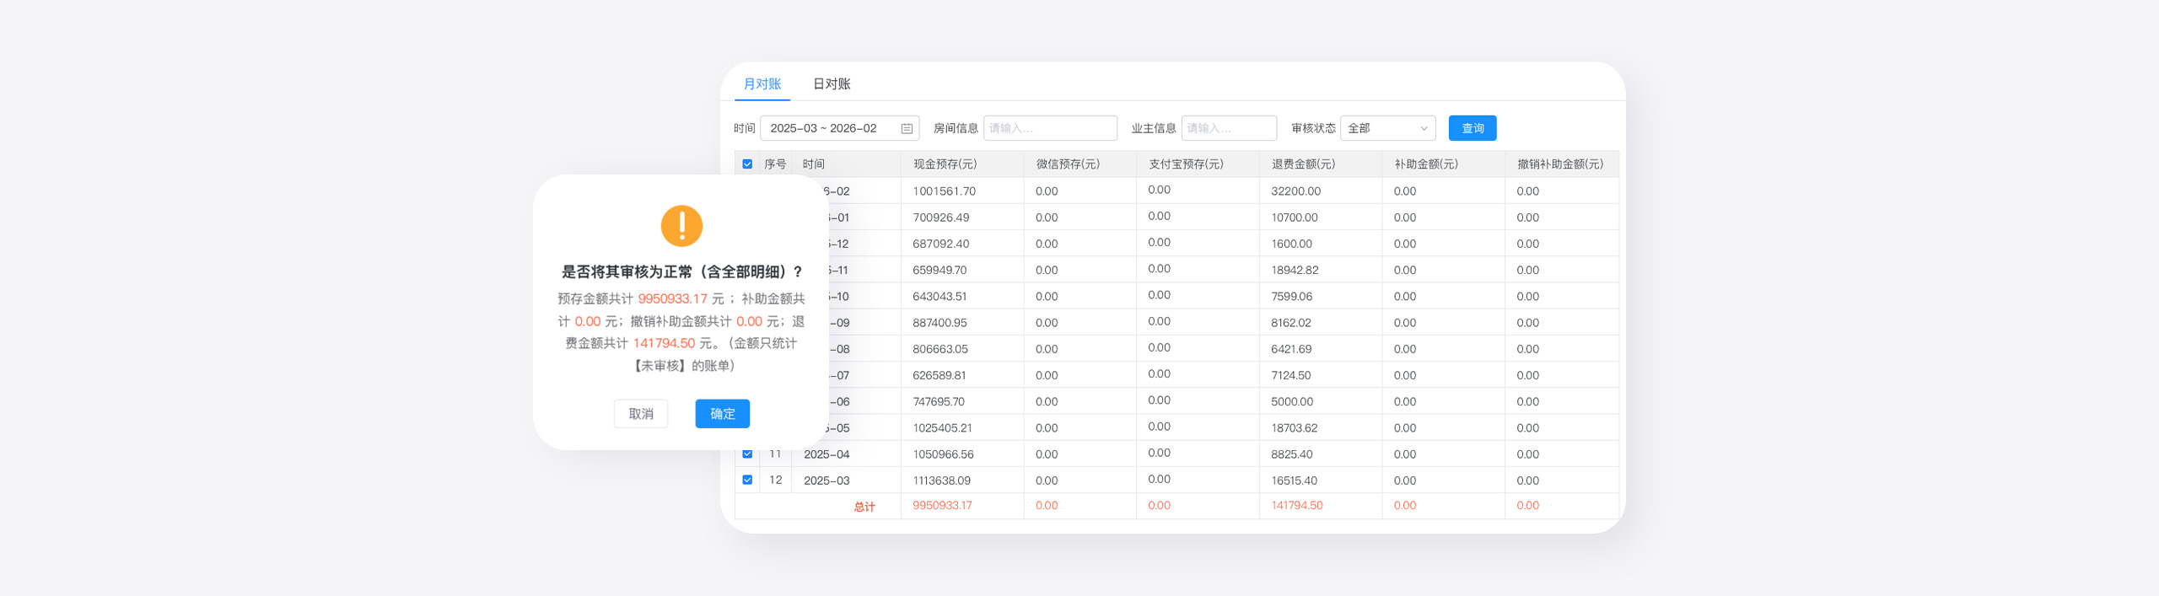
Task: Click the blue 查询 button
Action: tap(1472, 128)
